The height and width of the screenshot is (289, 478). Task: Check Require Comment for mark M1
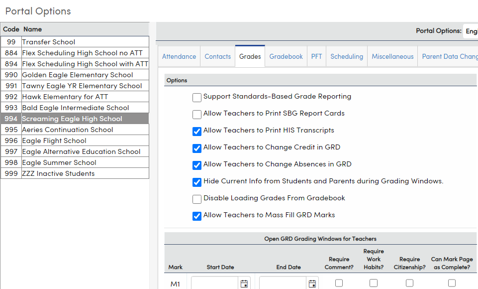[339, 283]
